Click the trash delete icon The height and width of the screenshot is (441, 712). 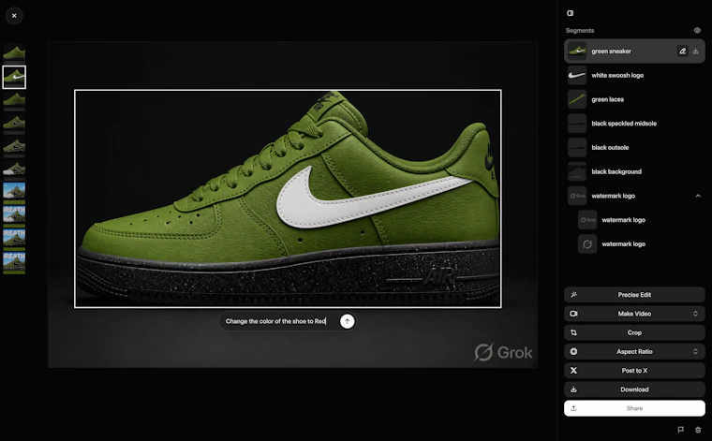[x=698, y=430]
